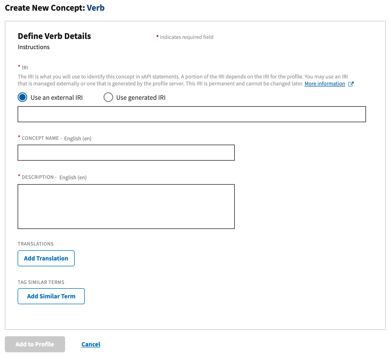Click the TRANSLATIONS section label
The width and height of the screenshot is (390, 356).
pyautogui.click(x=35, y=244)
